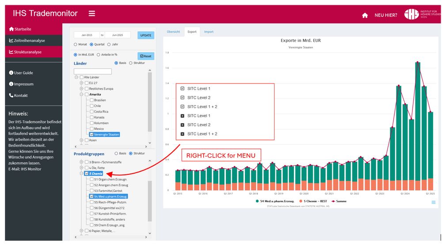Image resolution: width=442 pixels, height=245 pixels.
Task: Open the Impressum page
Action: coord(21,84)
